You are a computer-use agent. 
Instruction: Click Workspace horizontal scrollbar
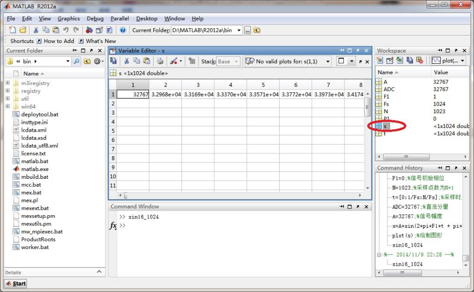pos(406,157)
